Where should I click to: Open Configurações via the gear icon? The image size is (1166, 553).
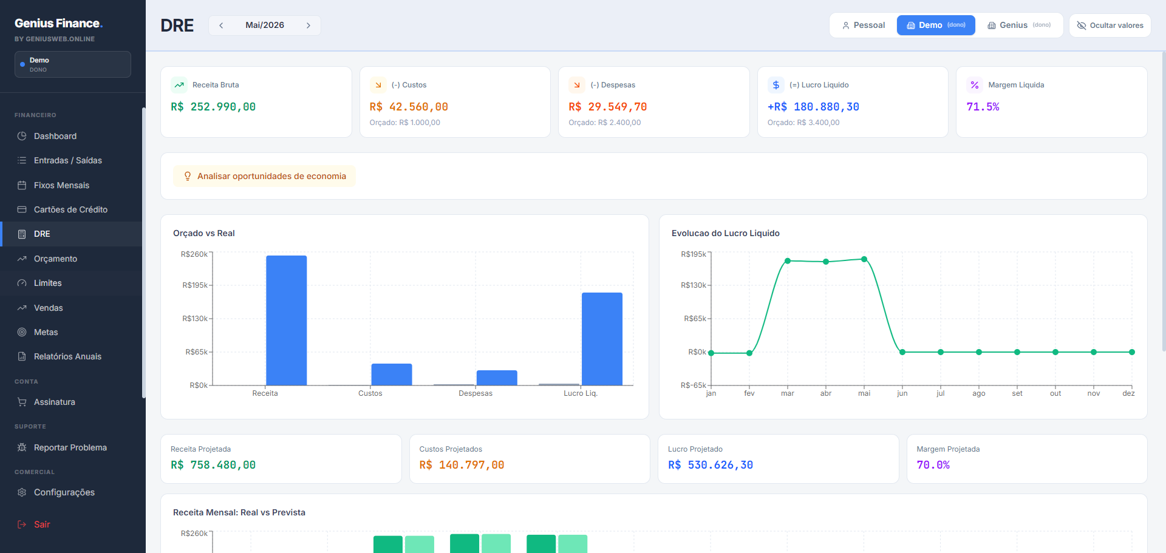coord(22,492)
